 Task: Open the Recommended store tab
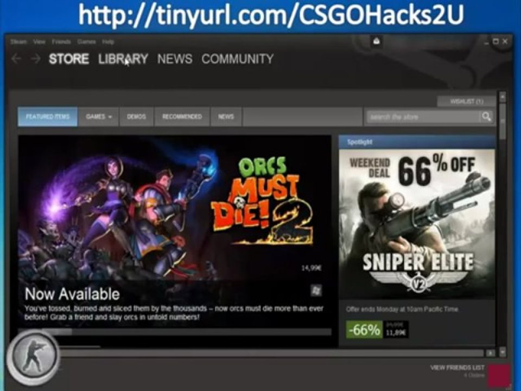(x=182, y=117)
